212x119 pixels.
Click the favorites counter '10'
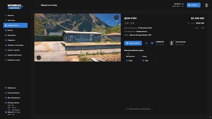pyautogui.click(x=196, y=28)
